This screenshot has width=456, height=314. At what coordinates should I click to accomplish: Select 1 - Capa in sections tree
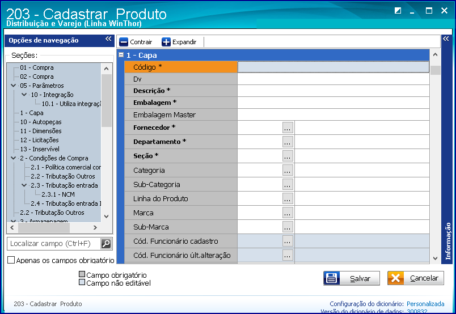32,113
